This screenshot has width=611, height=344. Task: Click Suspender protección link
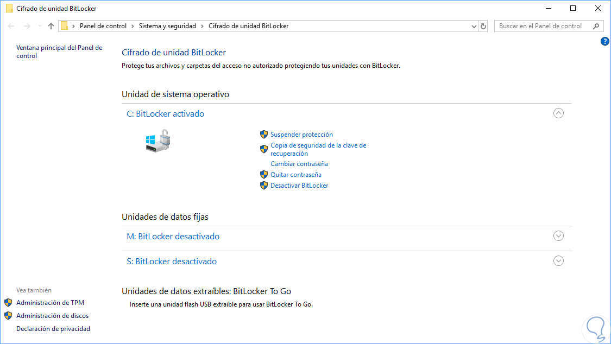tap(301, 135)
